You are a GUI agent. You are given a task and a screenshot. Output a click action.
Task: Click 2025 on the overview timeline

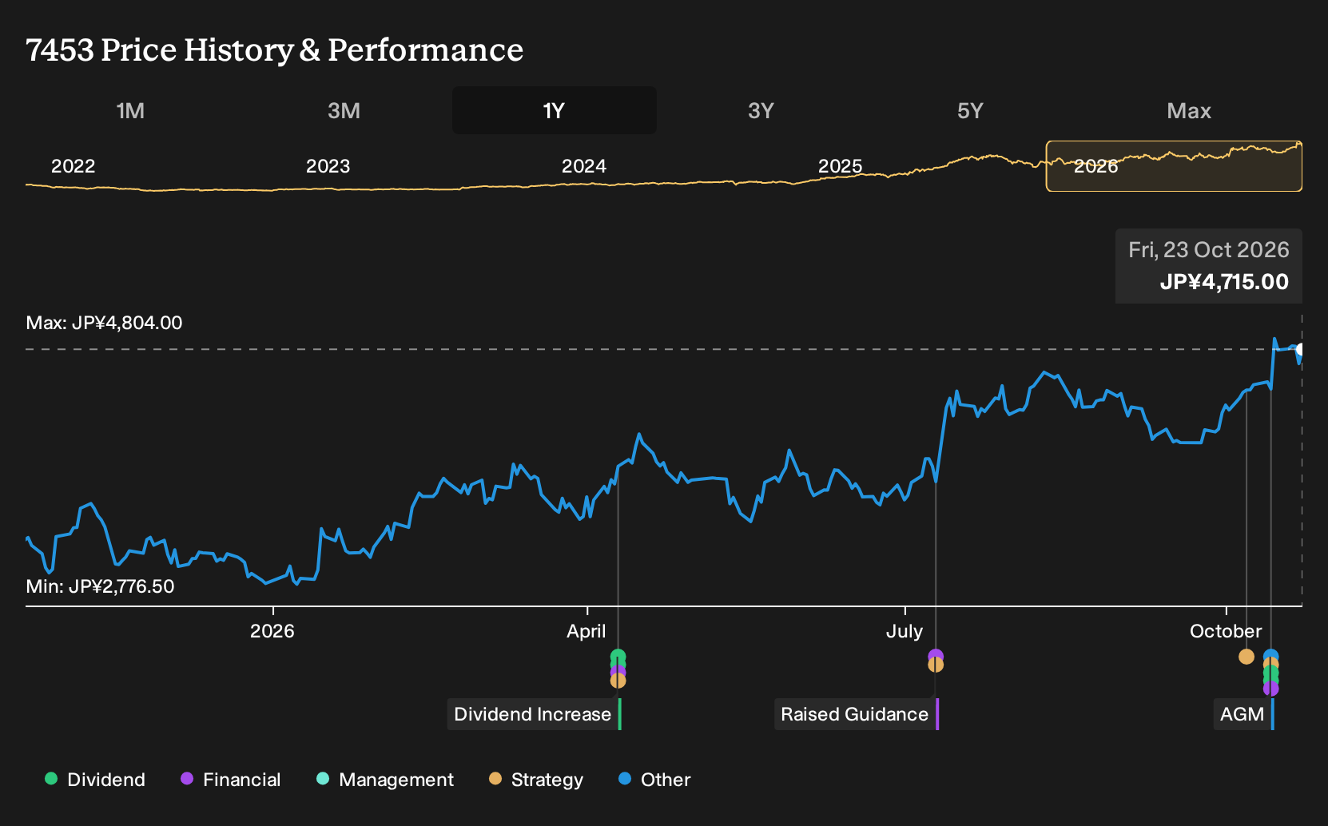pyautogui.click(x=840, y=166)
